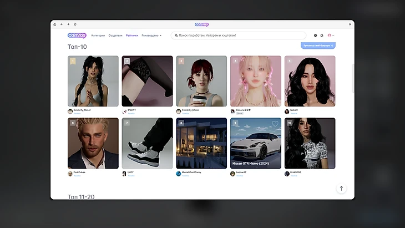This screenshot has width=405, height=228.
Task: Open PorkCubes author avatar
Action: (x=70, y=173)
